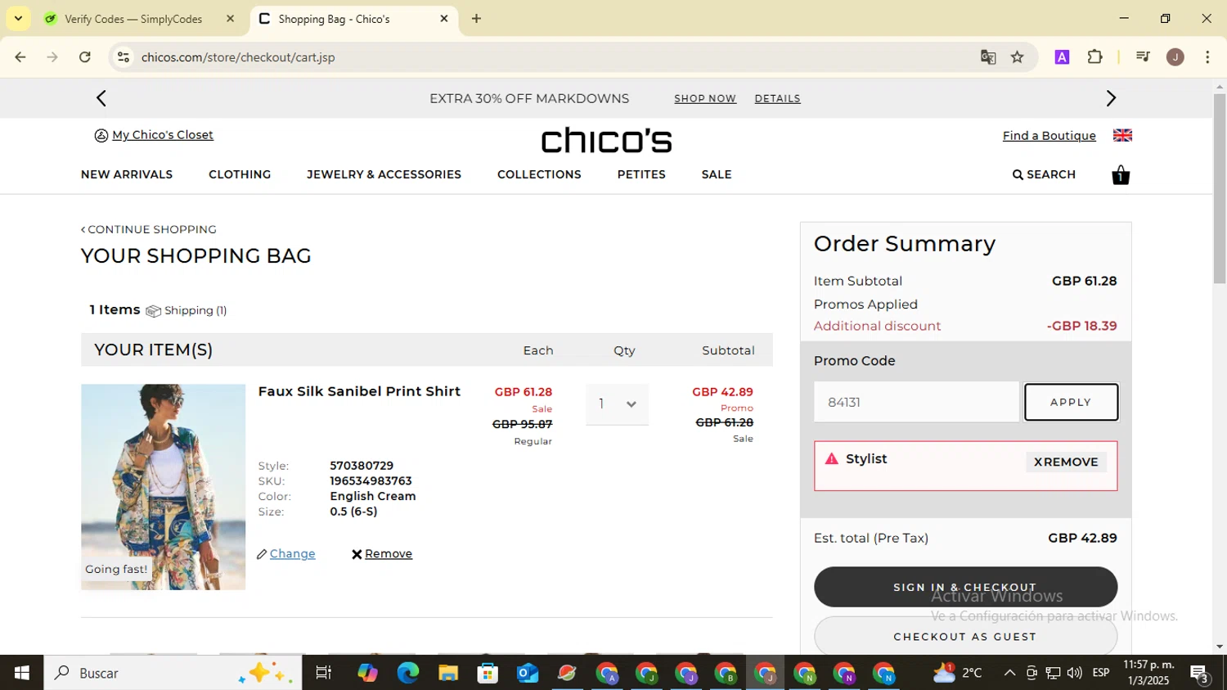
Task: Advance promo banner with right arrow
Action: 1111,98
